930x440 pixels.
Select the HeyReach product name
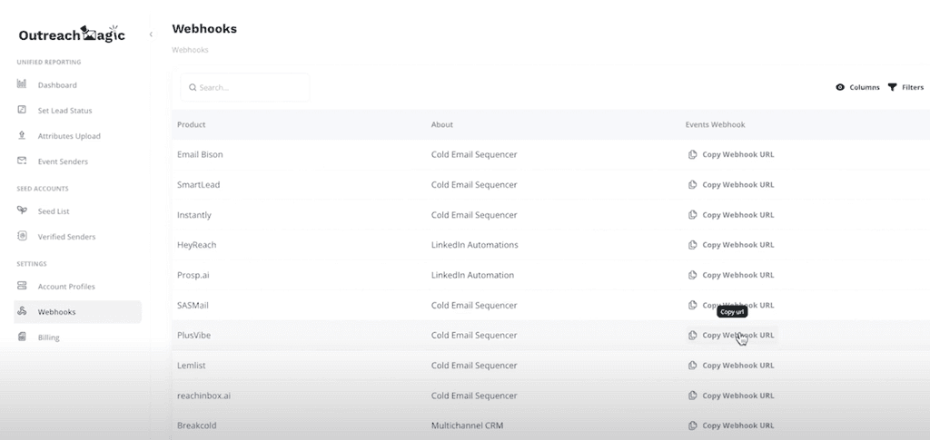(196, 245)
